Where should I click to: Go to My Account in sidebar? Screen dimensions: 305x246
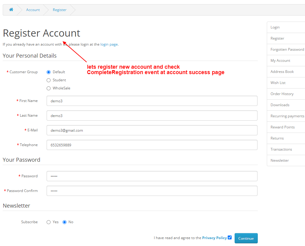pyautogui.click(x=286, y=61)
